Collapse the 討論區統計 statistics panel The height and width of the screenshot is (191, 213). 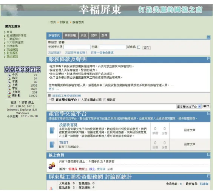(x=208, y=176)
